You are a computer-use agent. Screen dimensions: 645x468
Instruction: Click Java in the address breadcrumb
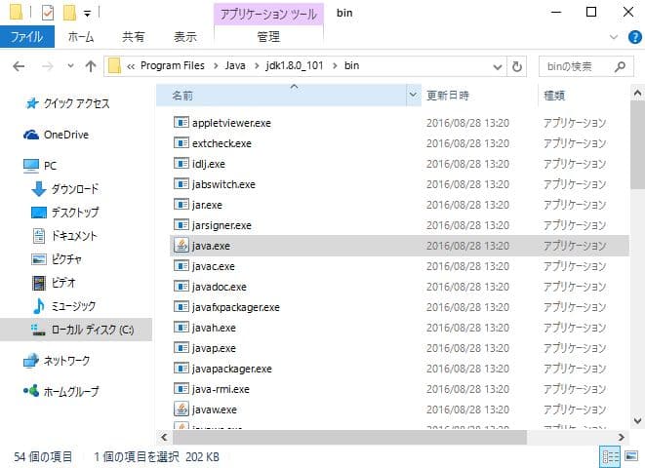click(235, 65)
